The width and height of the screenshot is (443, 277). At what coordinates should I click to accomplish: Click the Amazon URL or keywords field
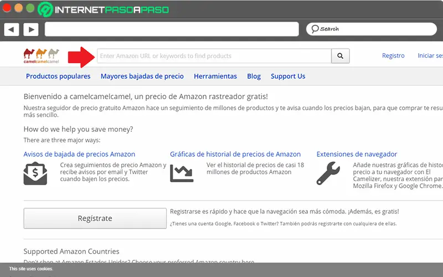pos(214,56)
